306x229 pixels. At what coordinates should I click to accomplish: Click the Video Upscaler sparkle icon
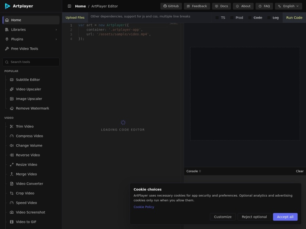[12, 89]
